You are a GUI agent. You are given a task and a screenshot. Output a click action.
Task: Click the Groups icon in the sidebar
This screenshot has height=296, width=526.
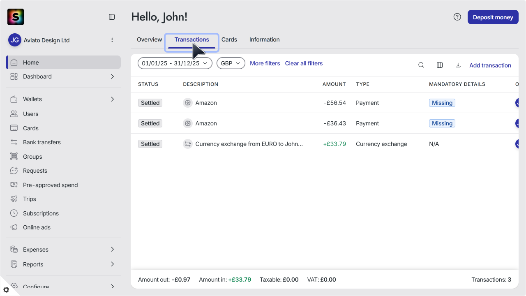click(x=14, y=157)
